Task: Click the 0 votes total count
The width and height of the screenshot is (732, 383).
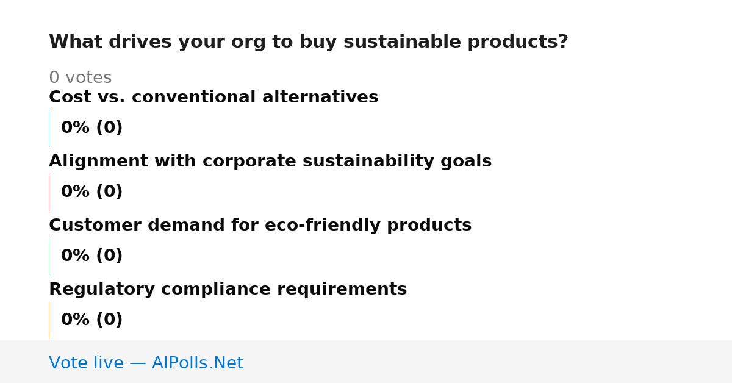Action: coord(80,78)
